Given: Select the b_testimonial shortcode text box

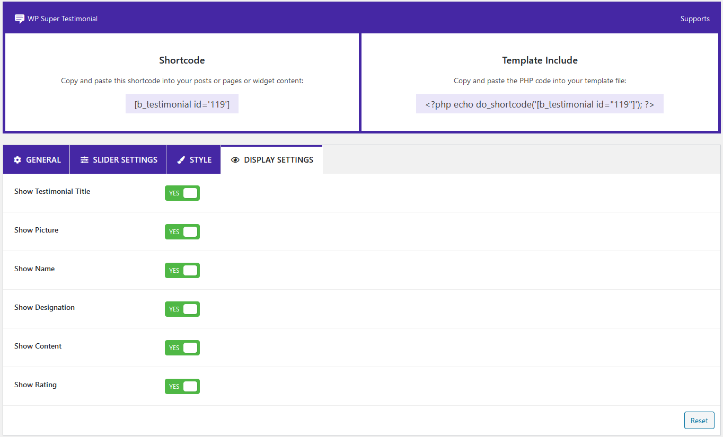Looking at the screenshot, I should coord(182,104).
